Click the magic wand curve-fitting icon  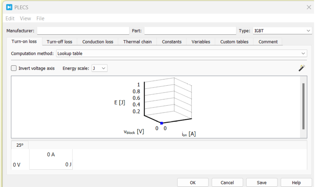pos(302,68)
